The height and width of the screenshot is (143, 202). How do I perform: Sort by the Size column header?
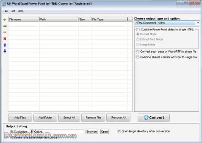pos(85,19)
